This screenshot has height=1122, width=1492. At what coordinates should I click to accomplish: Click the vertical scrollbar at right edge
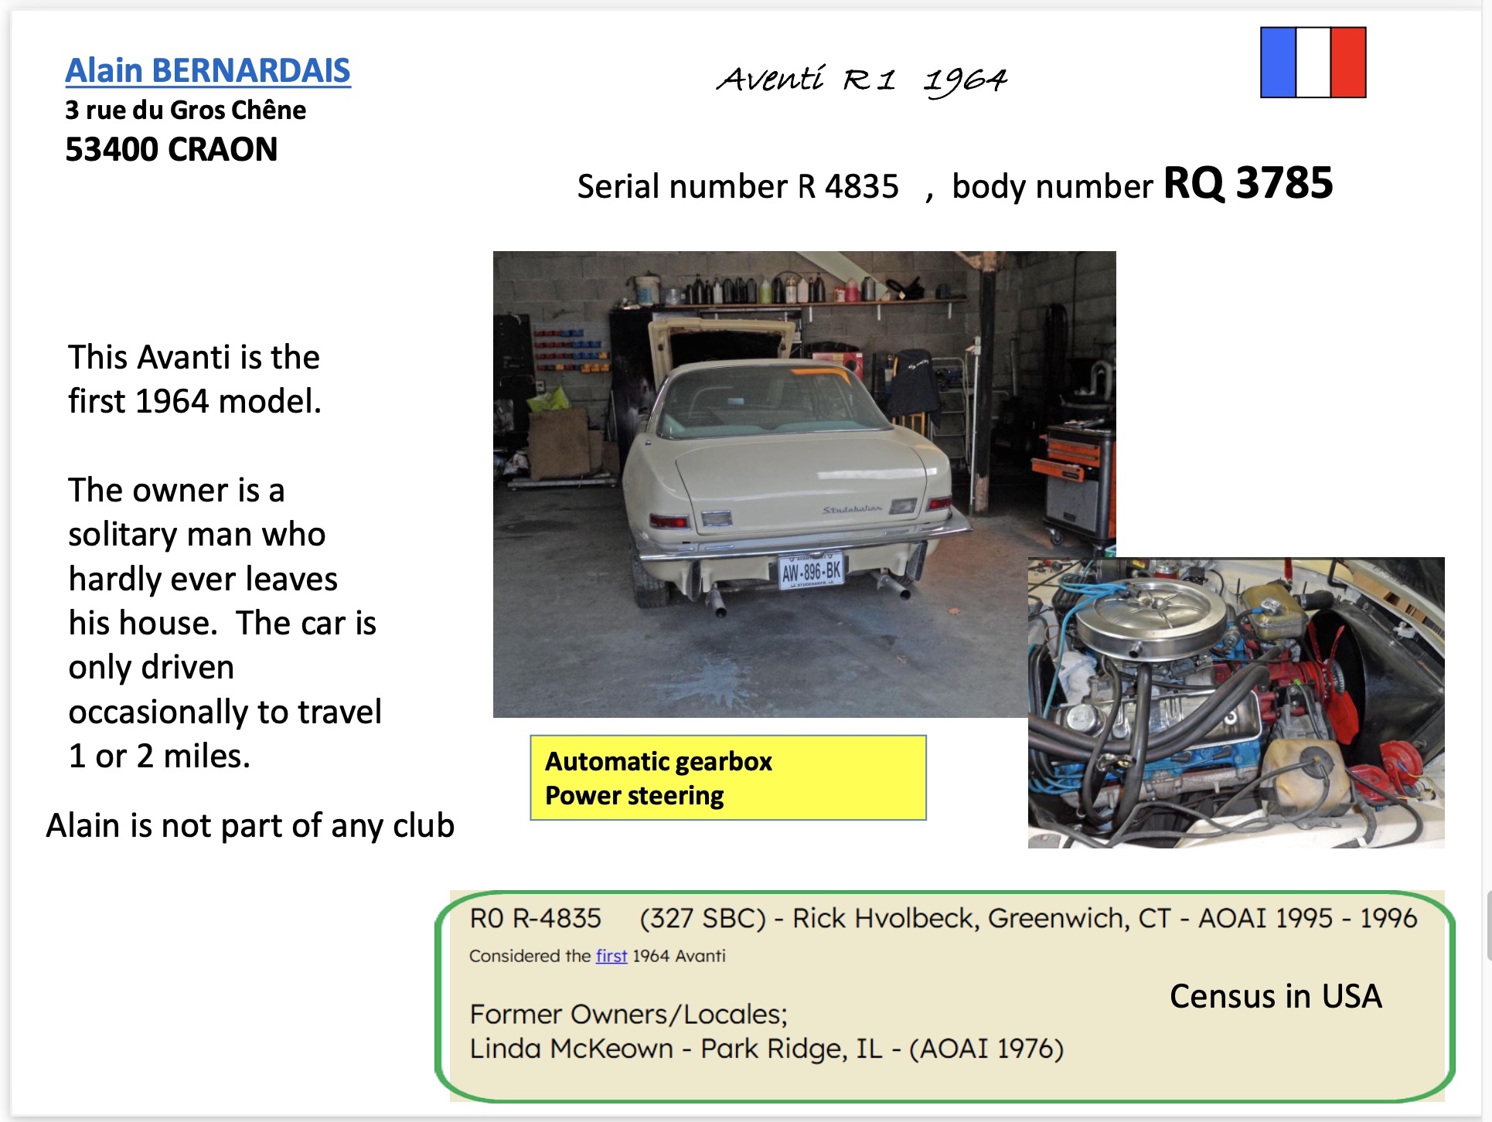[x=1488, y=925]
